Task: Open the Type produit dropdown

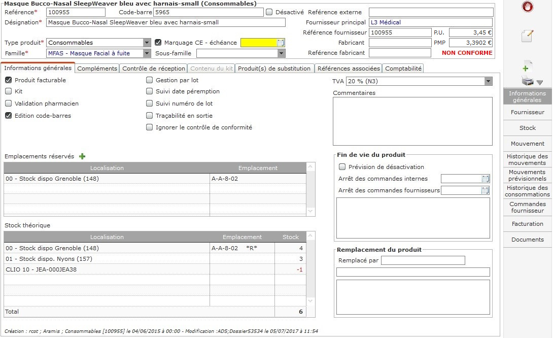Action: [x=147, y=43]
